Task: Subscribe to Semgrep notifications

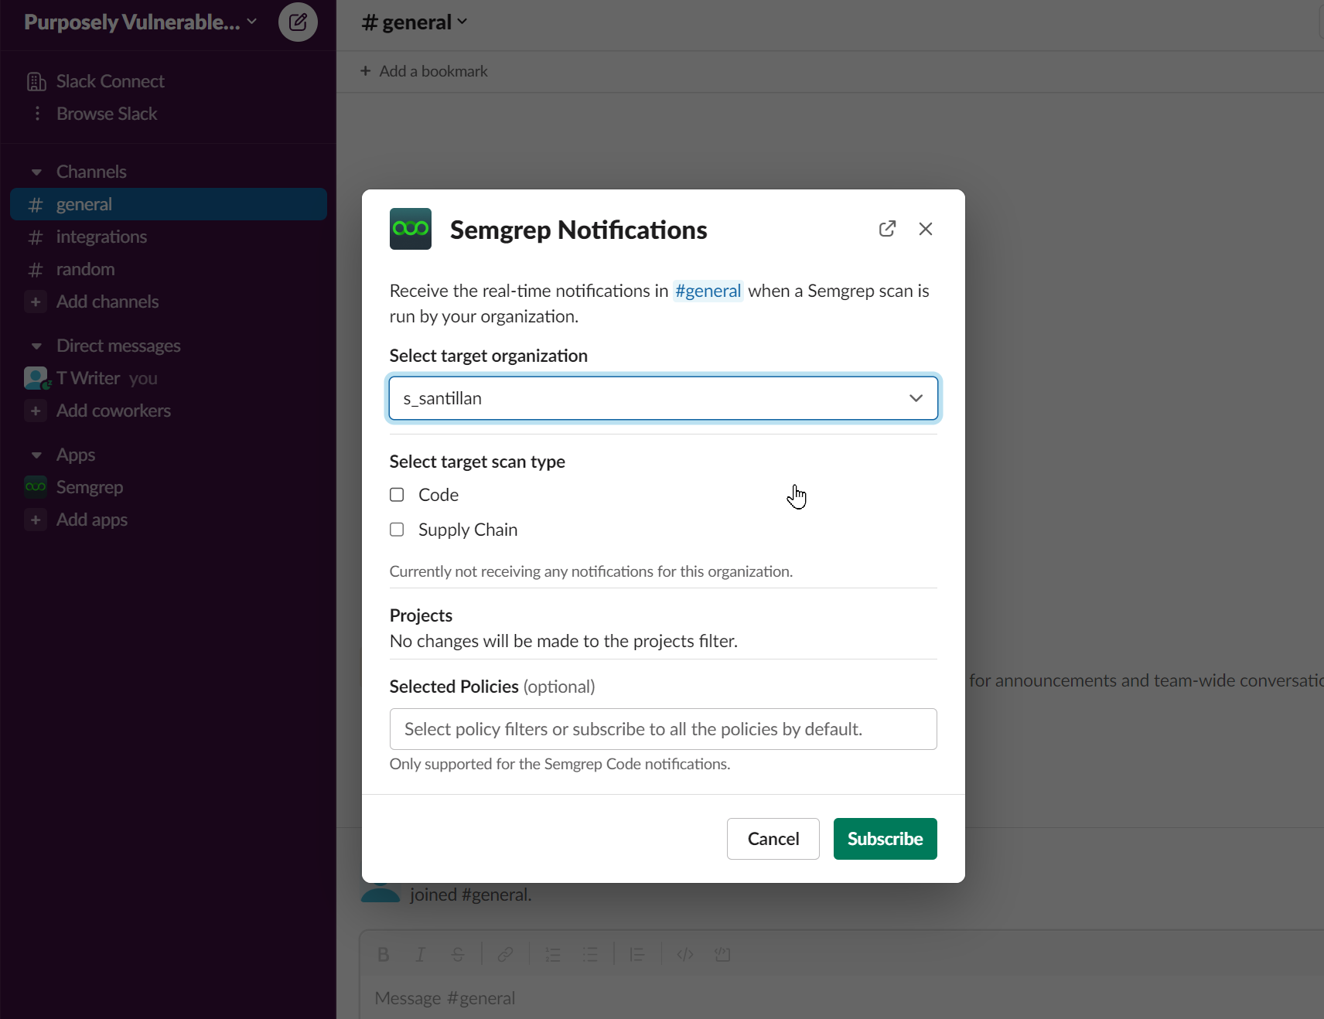Action: click(x=885, y=838)
